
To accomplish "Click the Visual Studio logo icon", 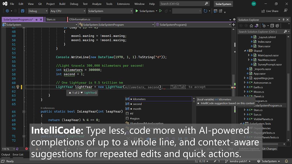I will coord(5,4).
